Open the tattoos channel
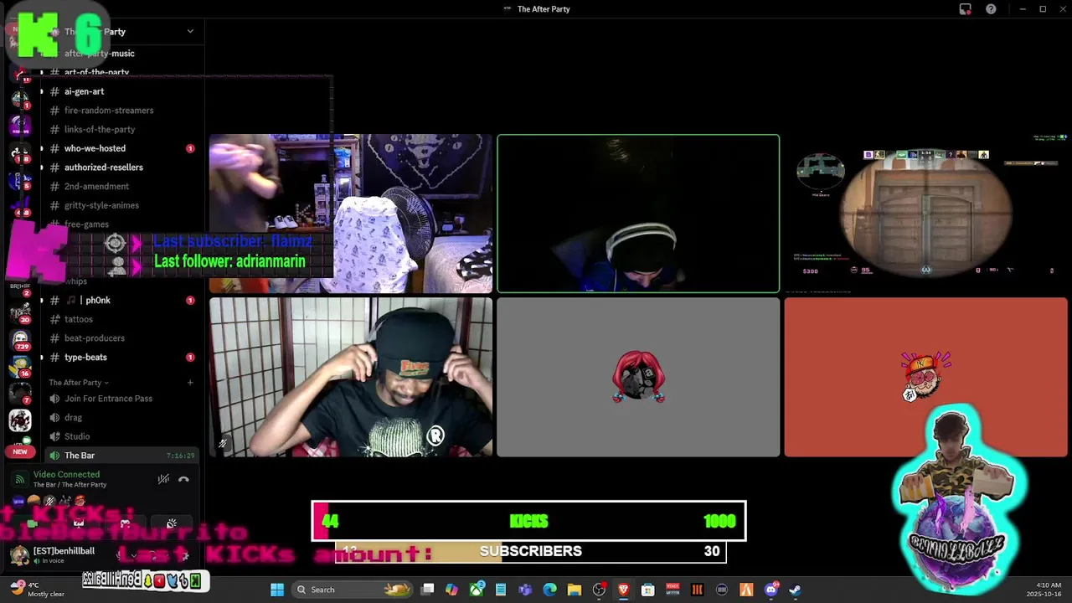The width and height of the screenshot is (1072, 603). (122, 319)
